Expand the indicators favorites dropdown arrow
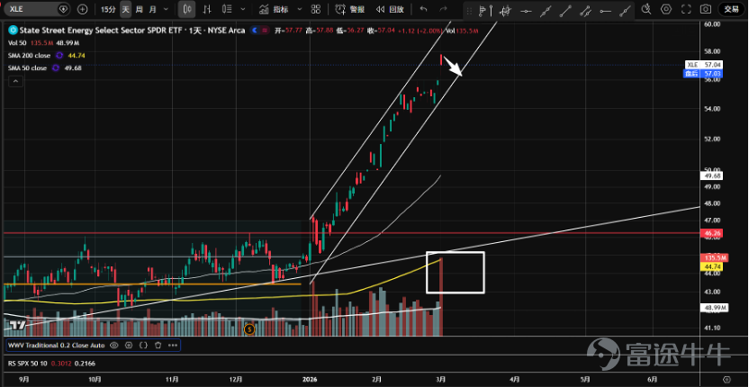Screen dimensions: 749x387 tap(300, 9)
